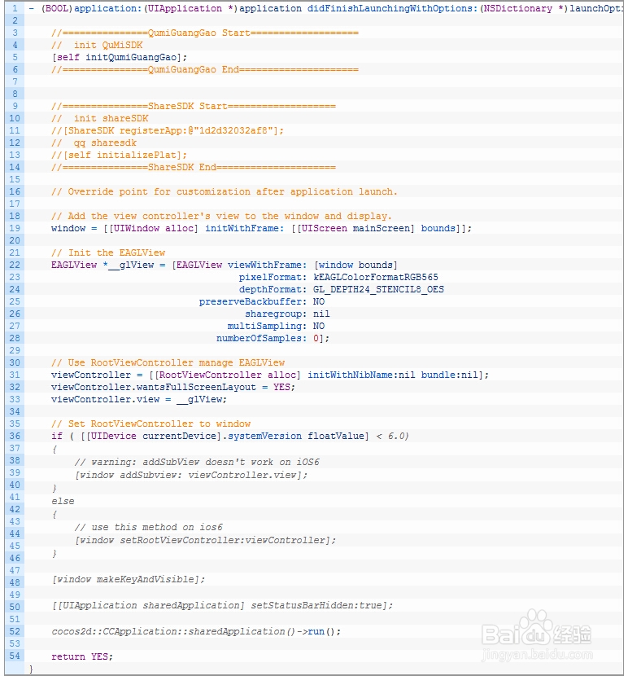The height and width of the screenshot is (676, 628).
Task: Select the "GL_DEPTH24_STENCIL8_OES" value
Action: [378, 289]
